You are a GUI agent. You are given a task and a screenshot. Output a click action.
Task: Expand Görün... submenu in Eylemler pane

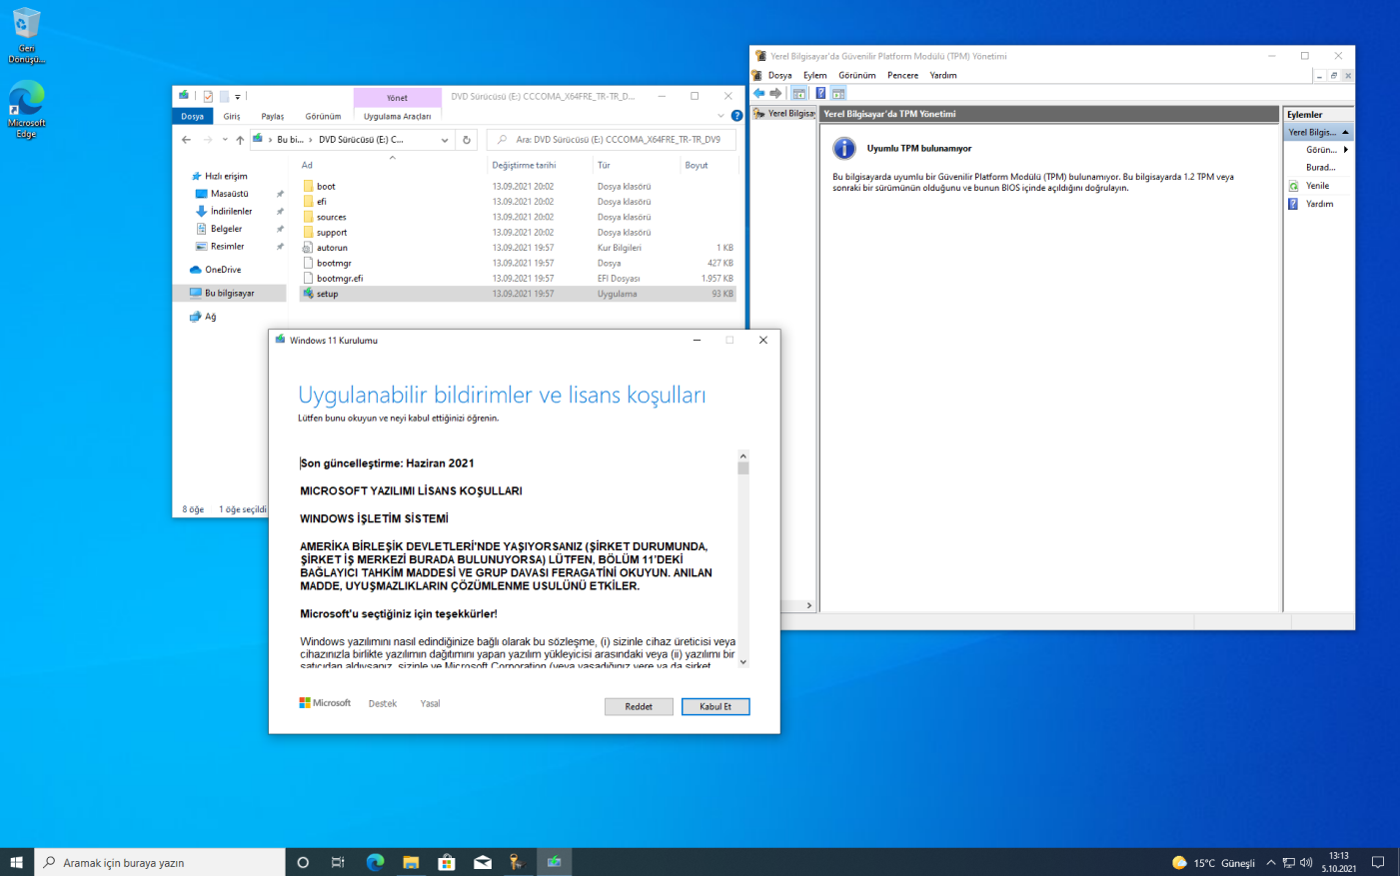tap(1346, 150)
